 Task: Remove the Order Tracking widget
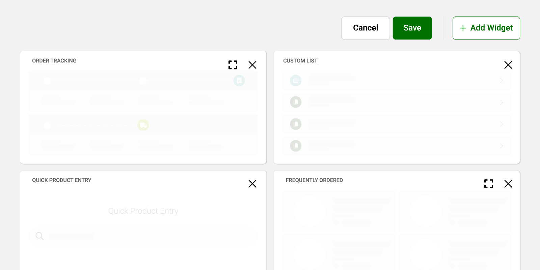pyautogui.click(x=252, y=65)
